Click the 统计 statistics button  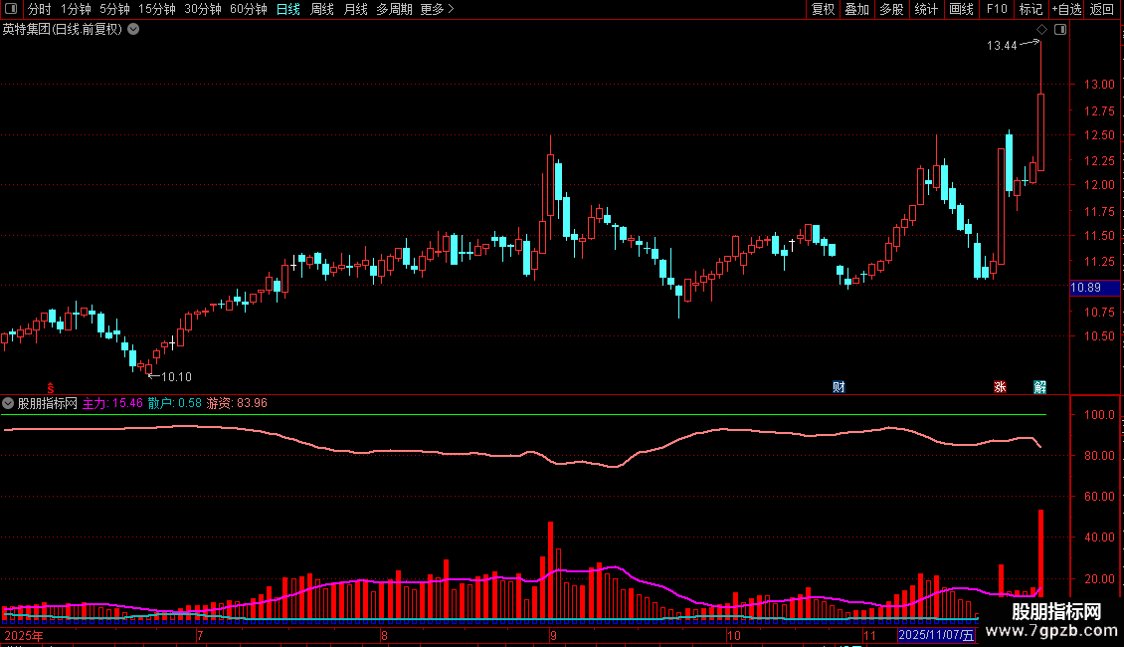click(926, 9)
